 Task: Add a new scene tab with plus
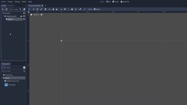(x=46, y=6)
